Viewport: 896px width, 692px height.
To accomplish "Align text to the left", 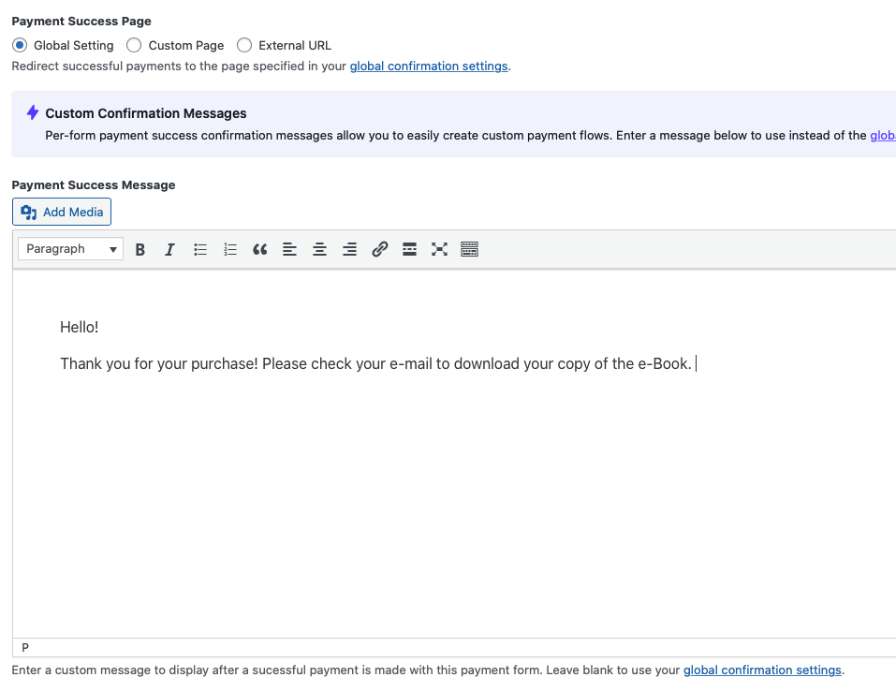I will tap(290, 249).
